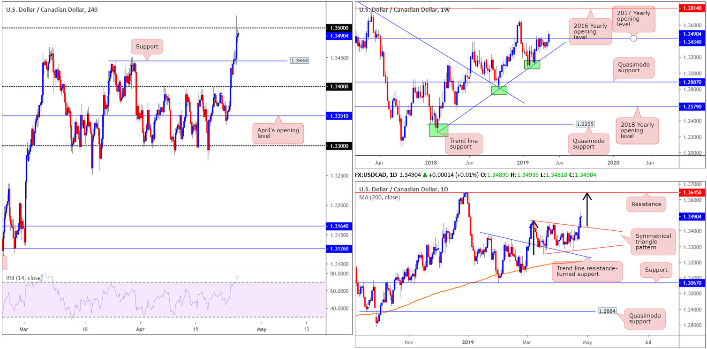This screenshot has height=349, width=707.
Task: Click 2020 on the weekly time axis
Action: click(x=613, y=162)
